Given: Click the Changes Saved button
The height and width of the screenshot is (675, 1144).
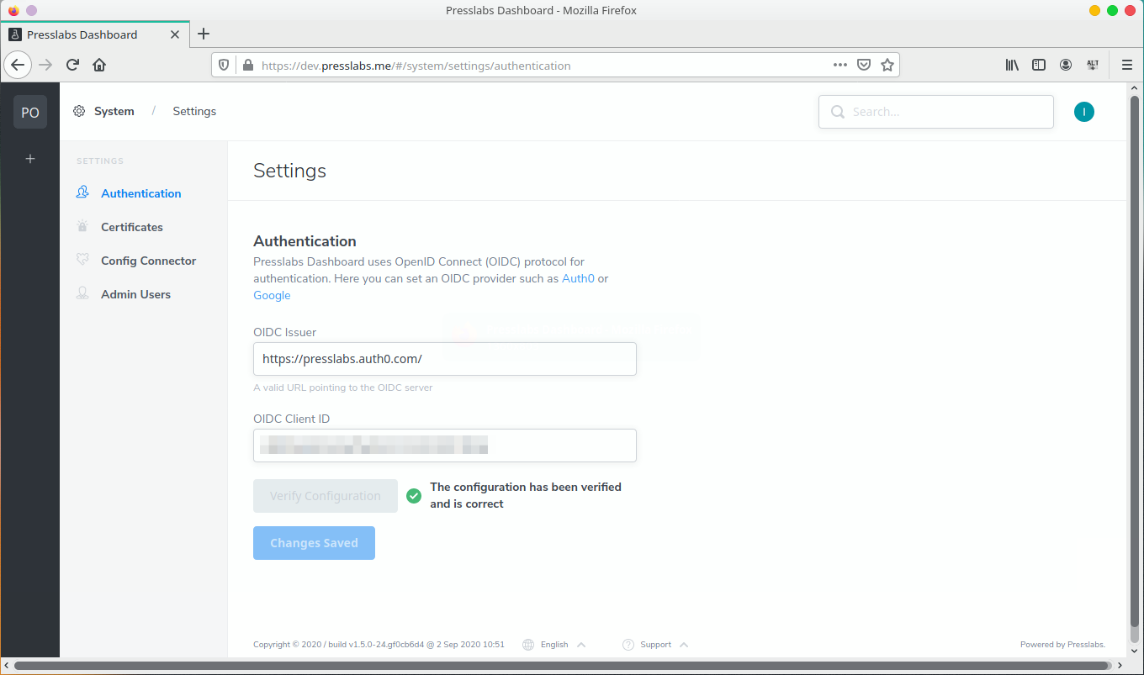Looking at the screenshot, I should 314,543.
